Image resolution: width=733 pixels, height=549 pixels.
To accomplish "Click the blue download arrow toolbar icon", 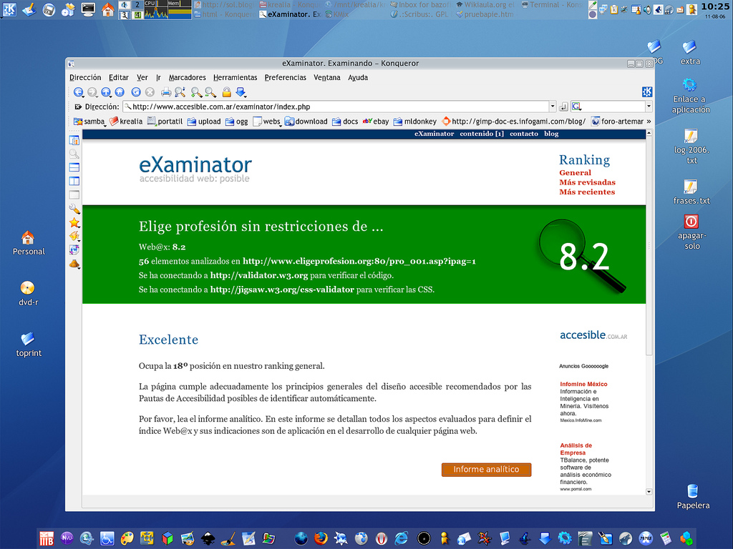I will (241, 92).
